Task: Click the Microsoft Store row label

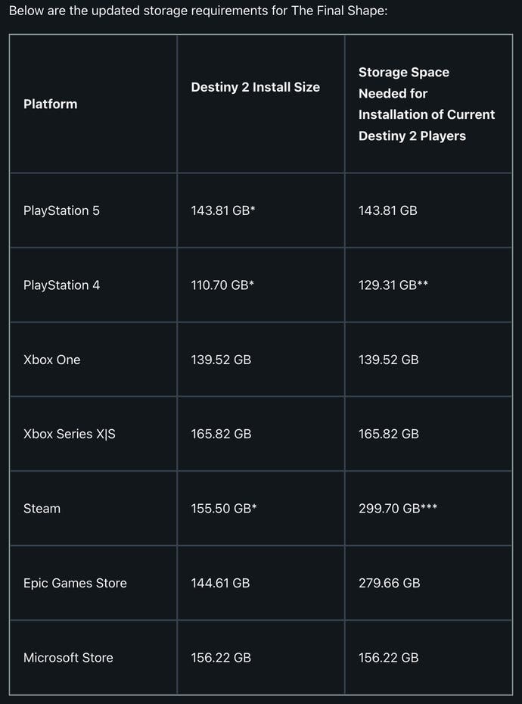Action: coord(68,658)
